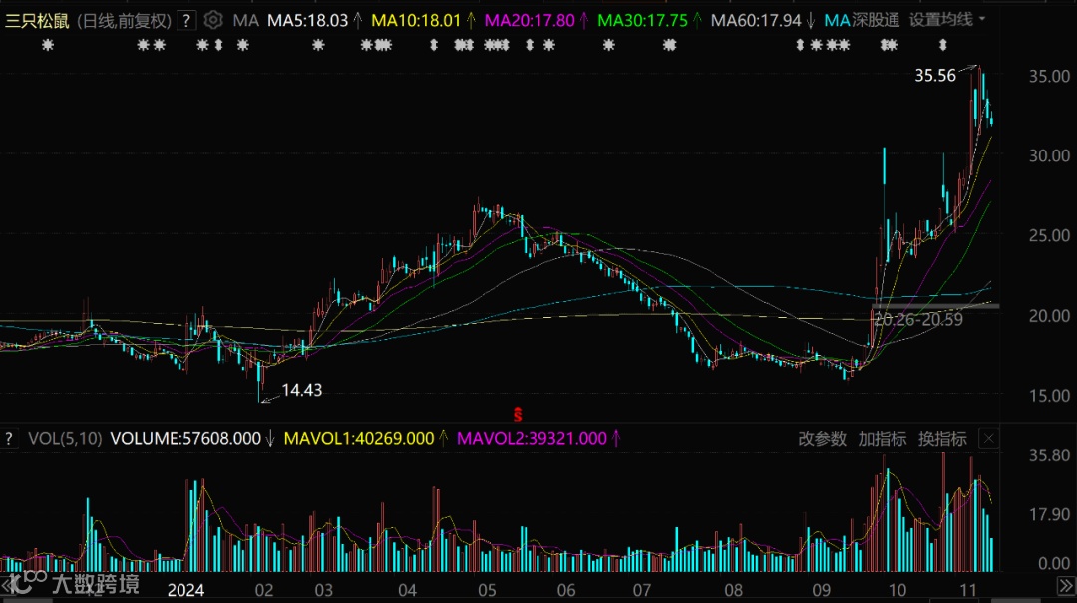Click the 35.80 volume axis label
1077x603 pixels.
click(1049, 455)
